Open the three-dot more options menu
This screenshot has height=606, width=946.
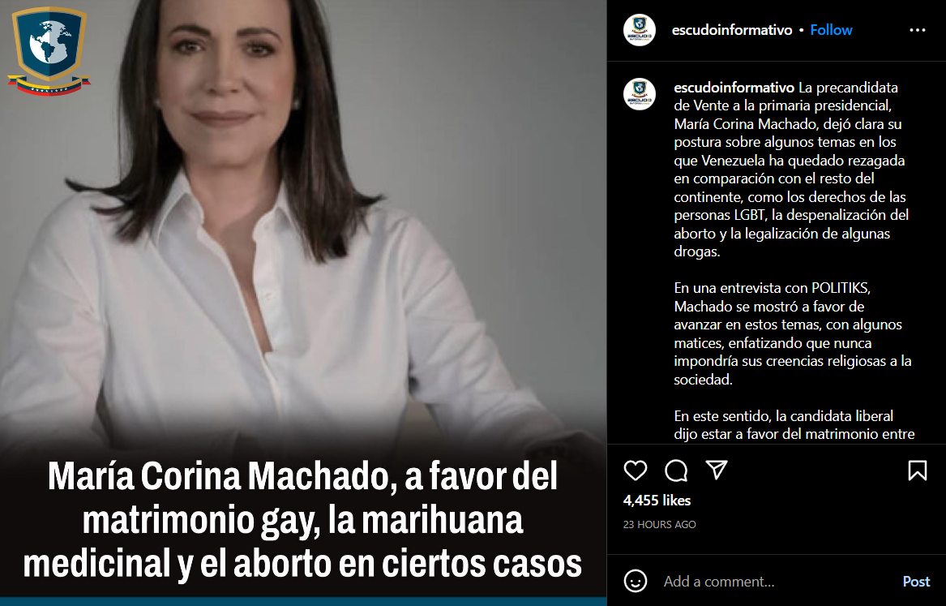917,30
